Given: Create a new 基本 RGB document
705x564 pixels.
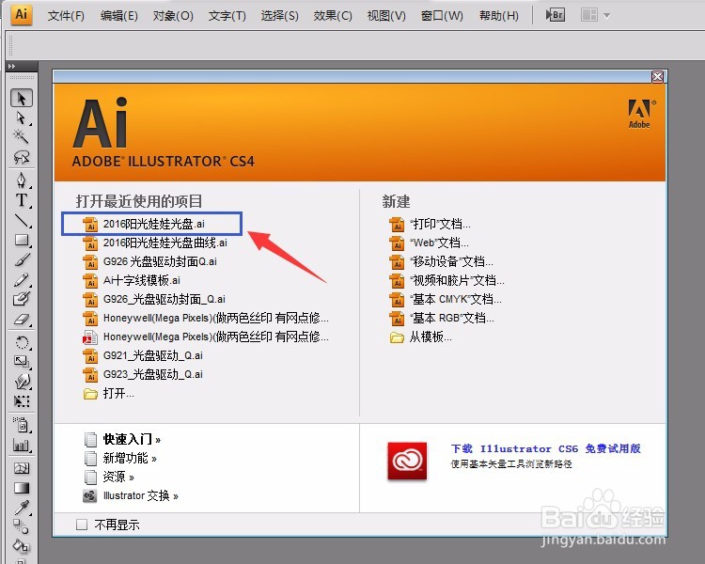Looking at the screenshot, I should (442, 319).
